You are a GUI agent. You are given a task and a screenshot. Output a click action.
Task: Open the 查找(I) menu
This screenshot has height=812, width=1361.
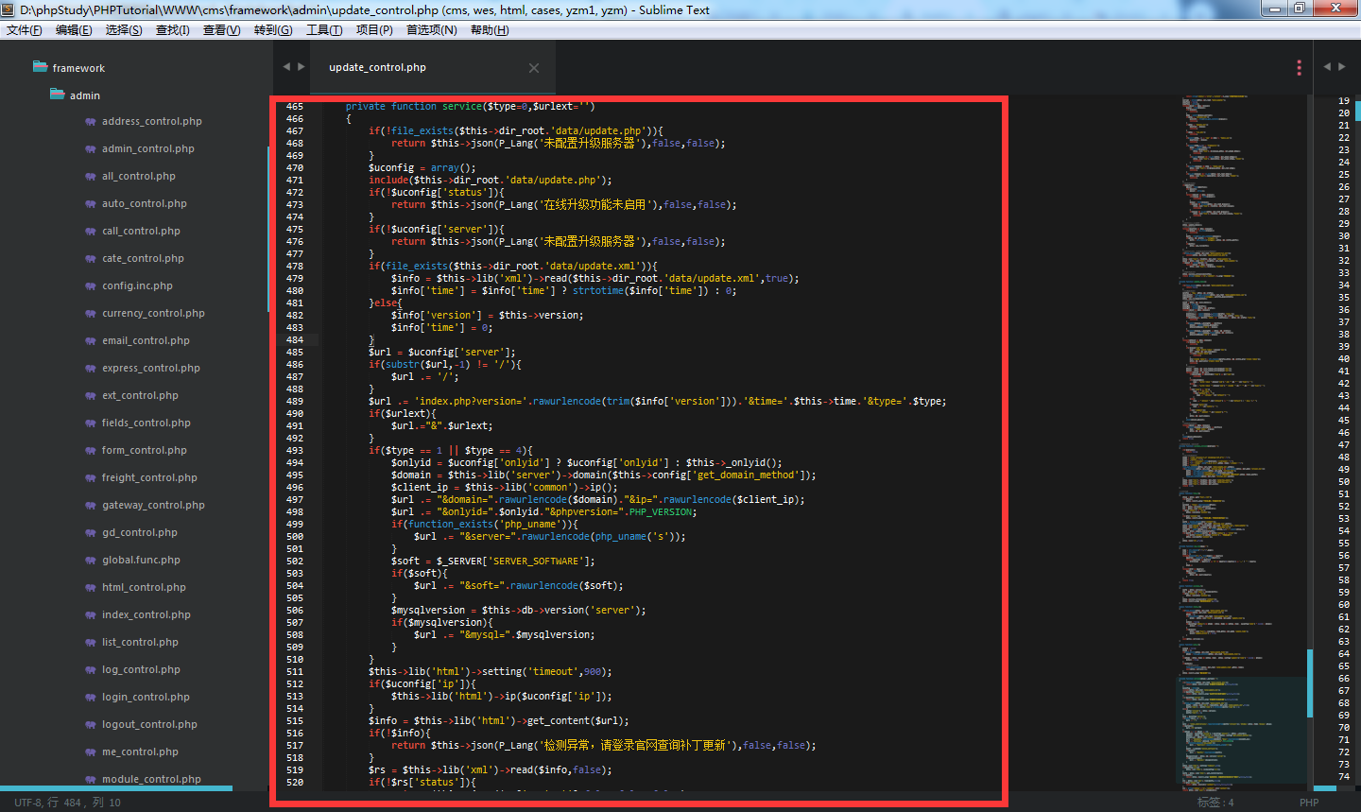173,30
